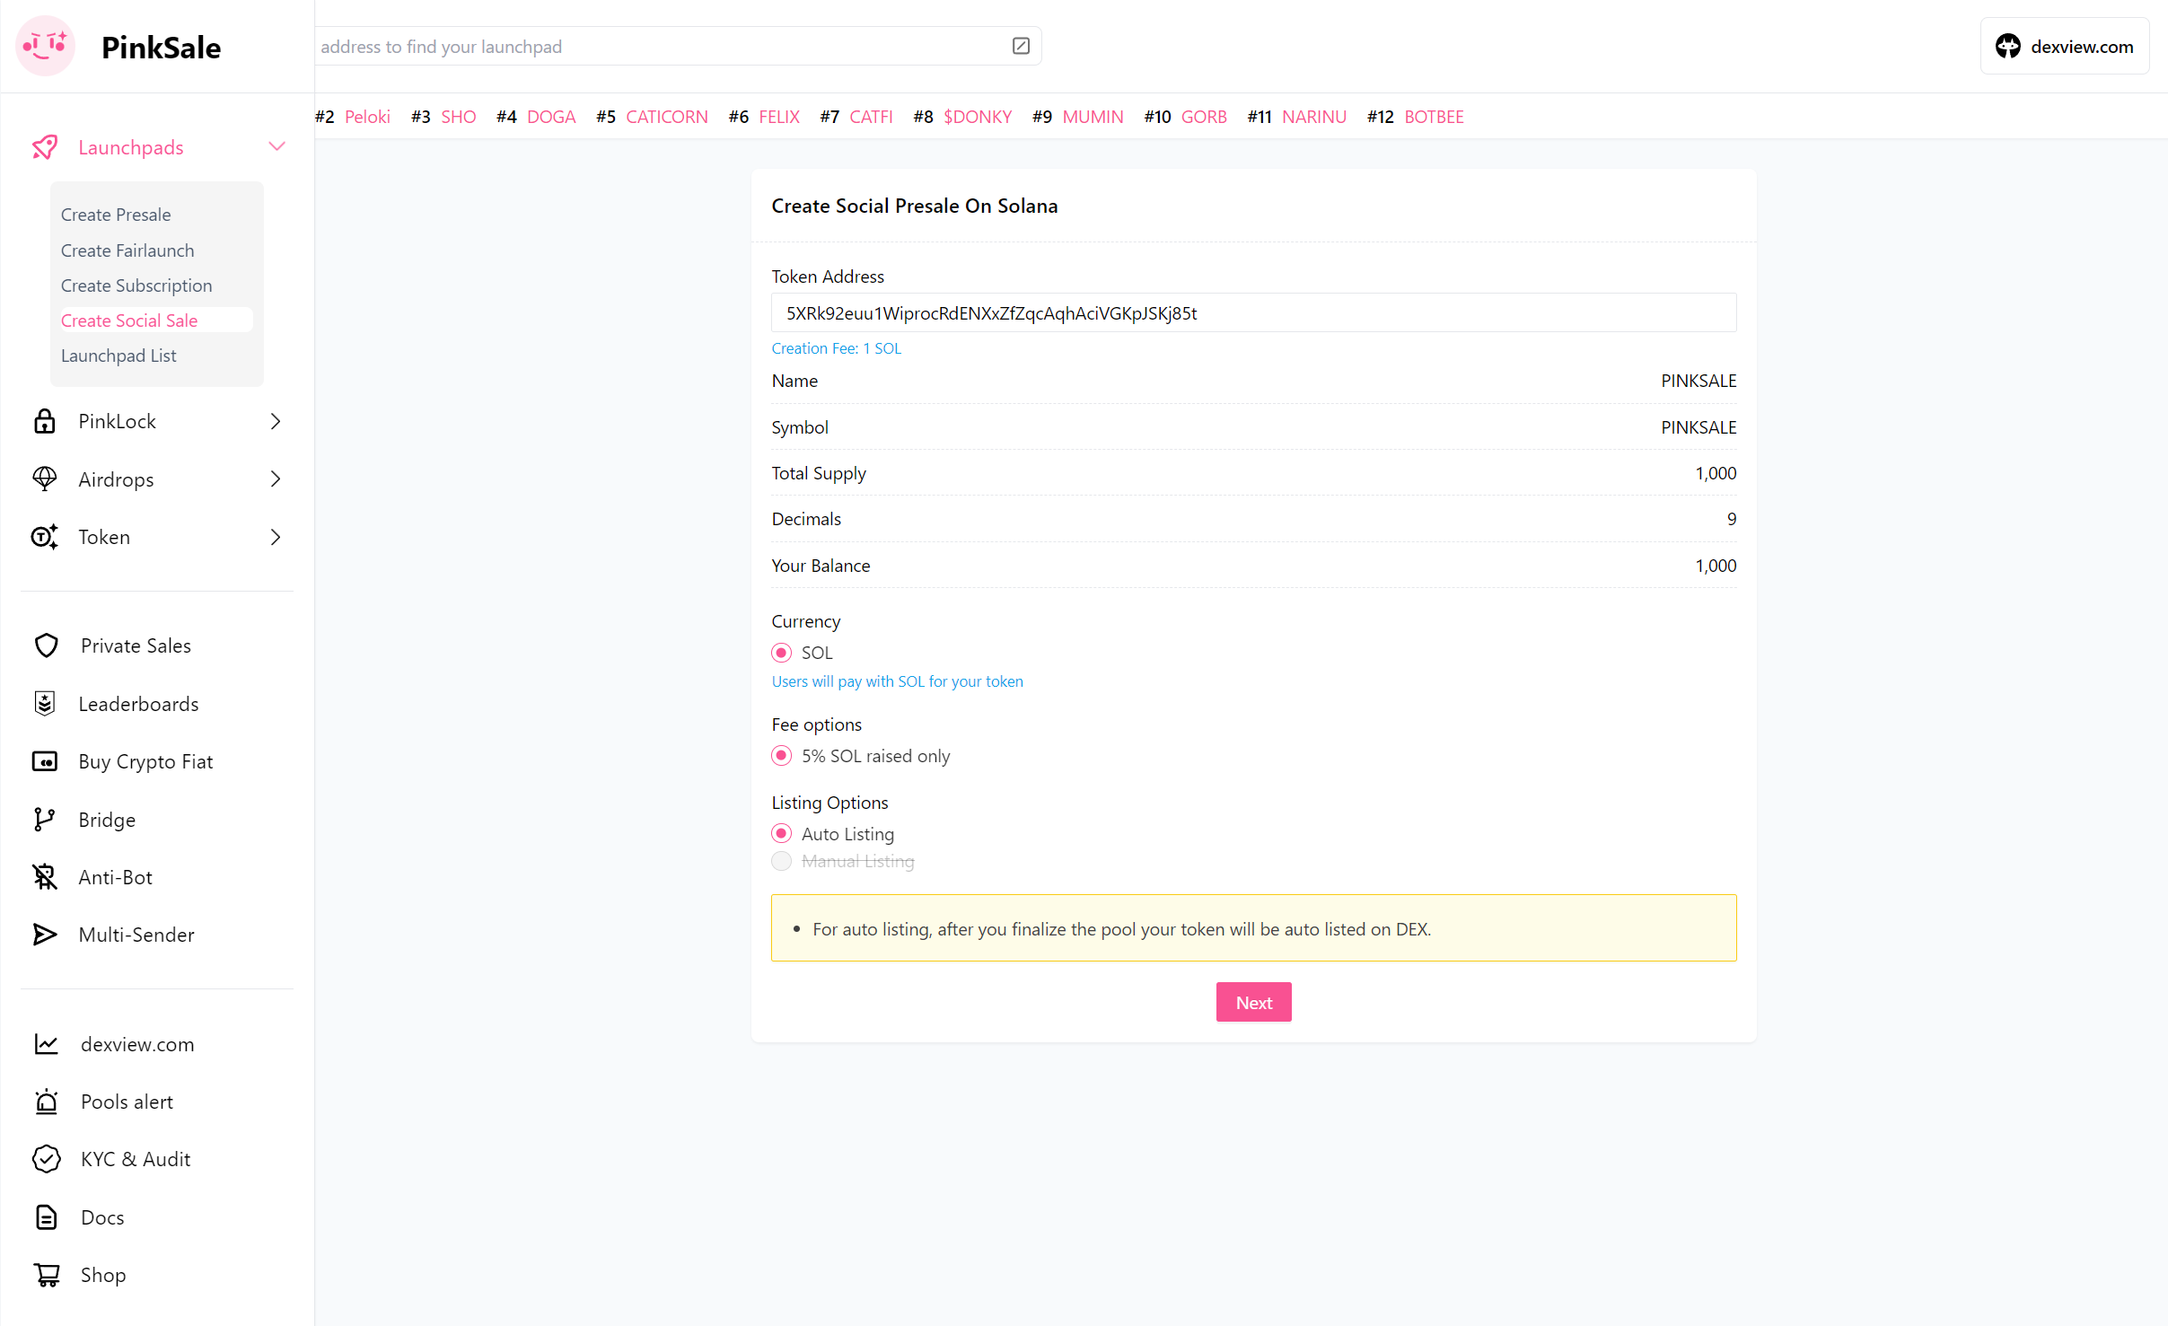The image size is (2168, 1326).
Task: Open trending token MUMIN
Action: [1093, 117]
